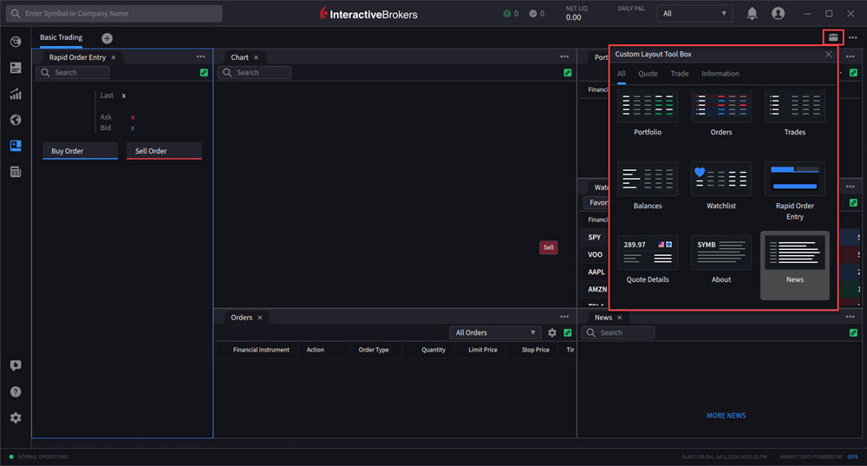Close the Orders tab

click(x=260, y=318)
